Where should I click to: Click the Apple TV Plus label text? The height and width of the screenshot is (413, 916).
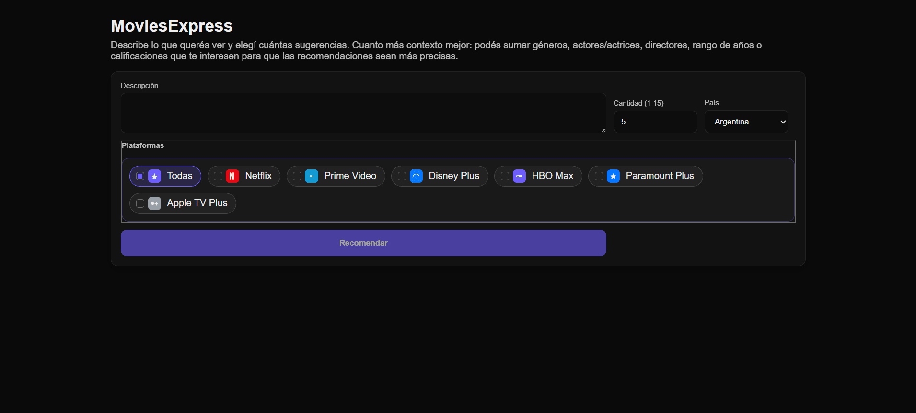197,203
